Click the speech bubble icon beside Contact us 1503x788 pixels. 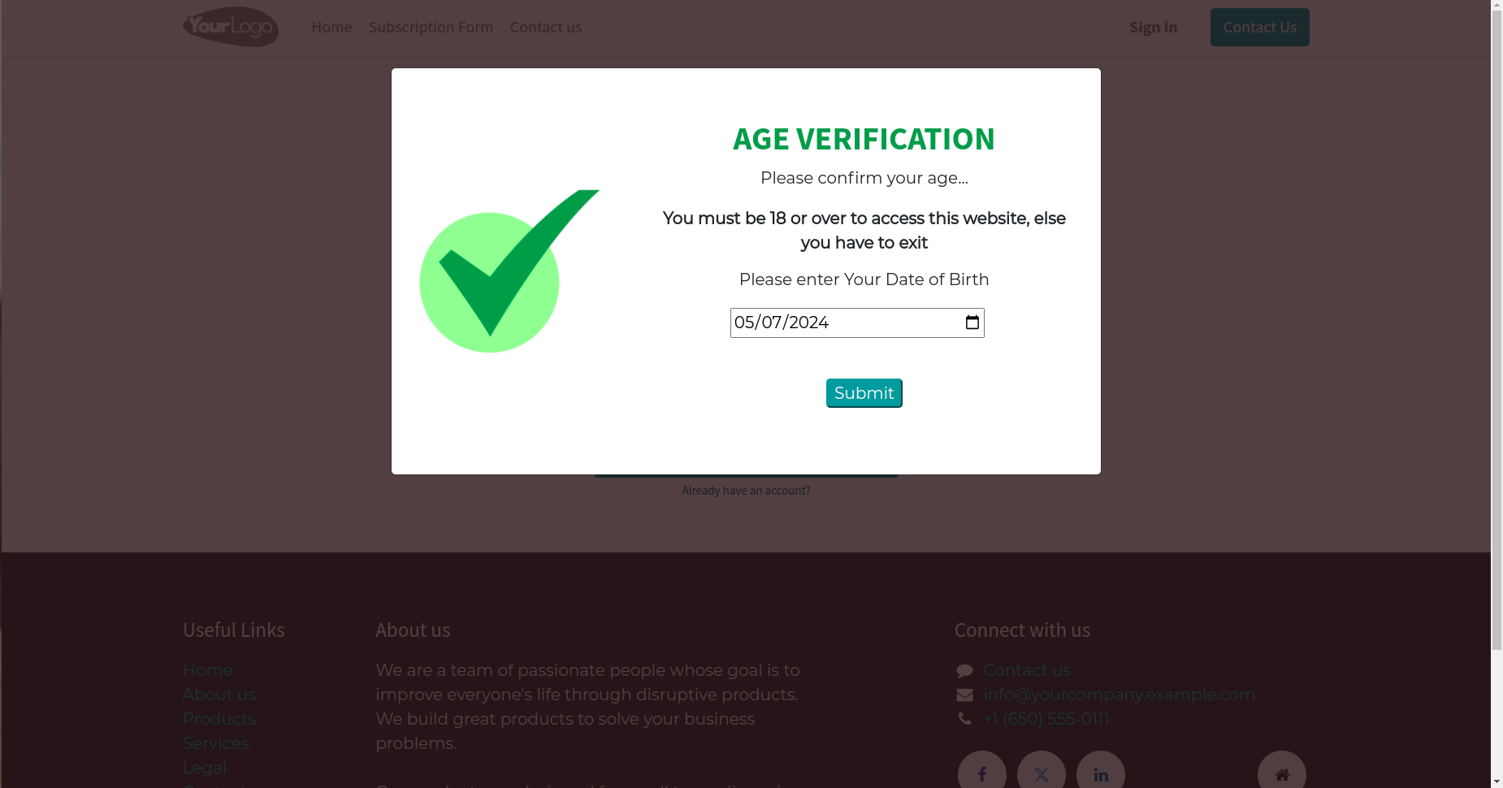[x=964, y=671]
